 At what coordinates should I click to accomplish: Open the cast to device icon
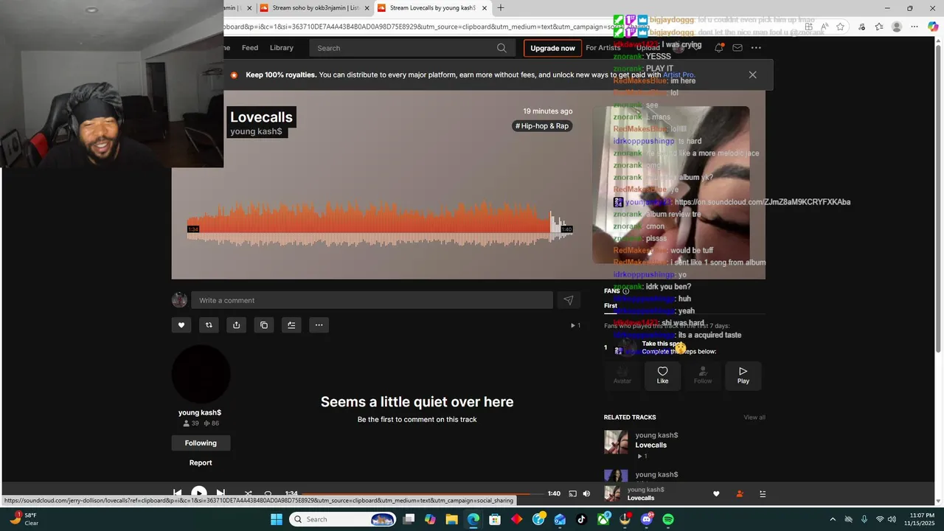point(572,493)
